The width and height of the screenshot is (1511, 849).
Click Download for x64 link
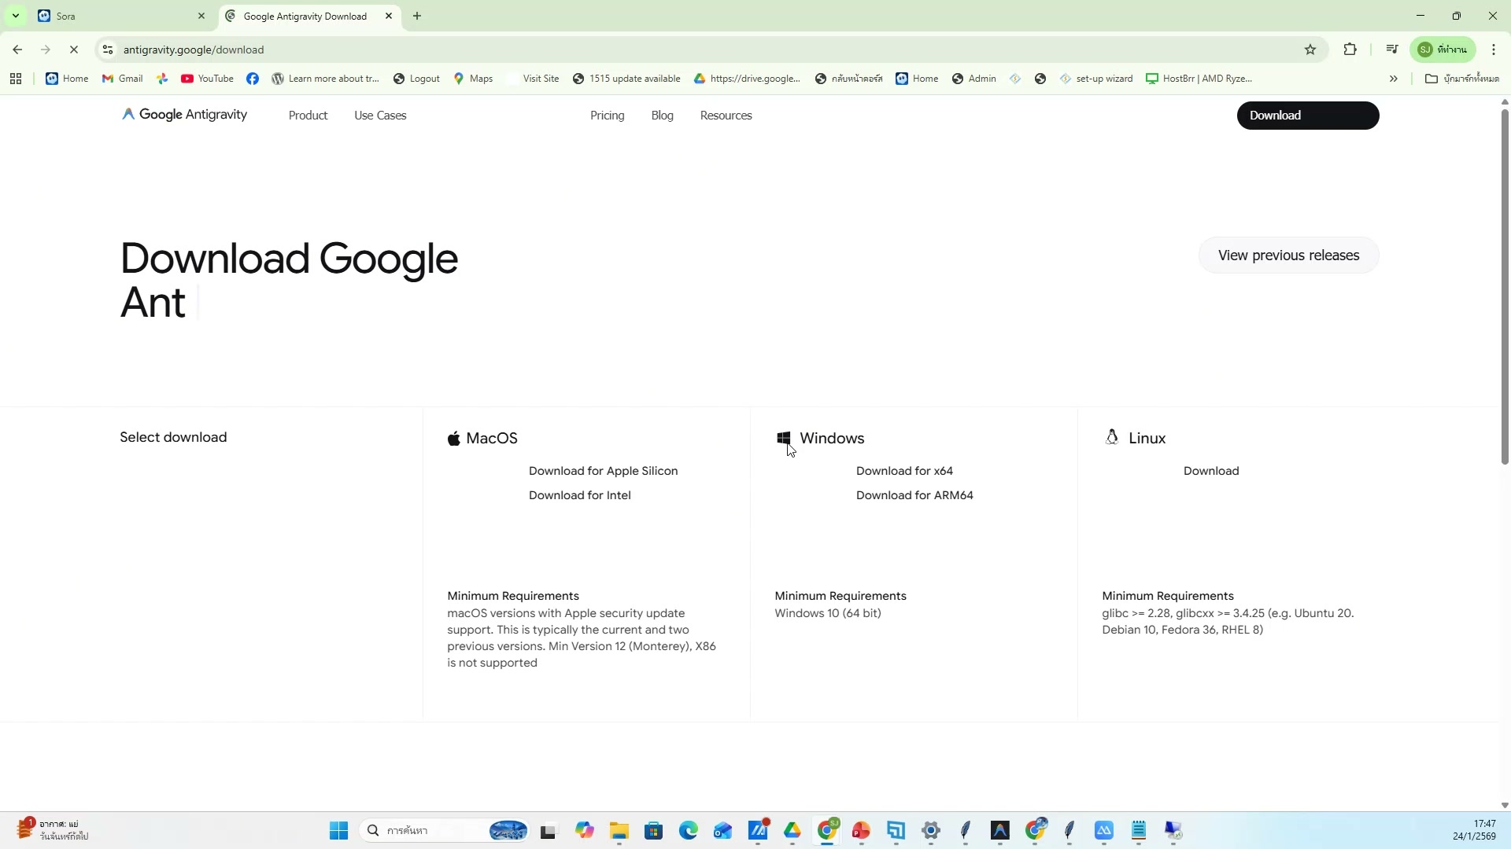(x=904, y=471)
